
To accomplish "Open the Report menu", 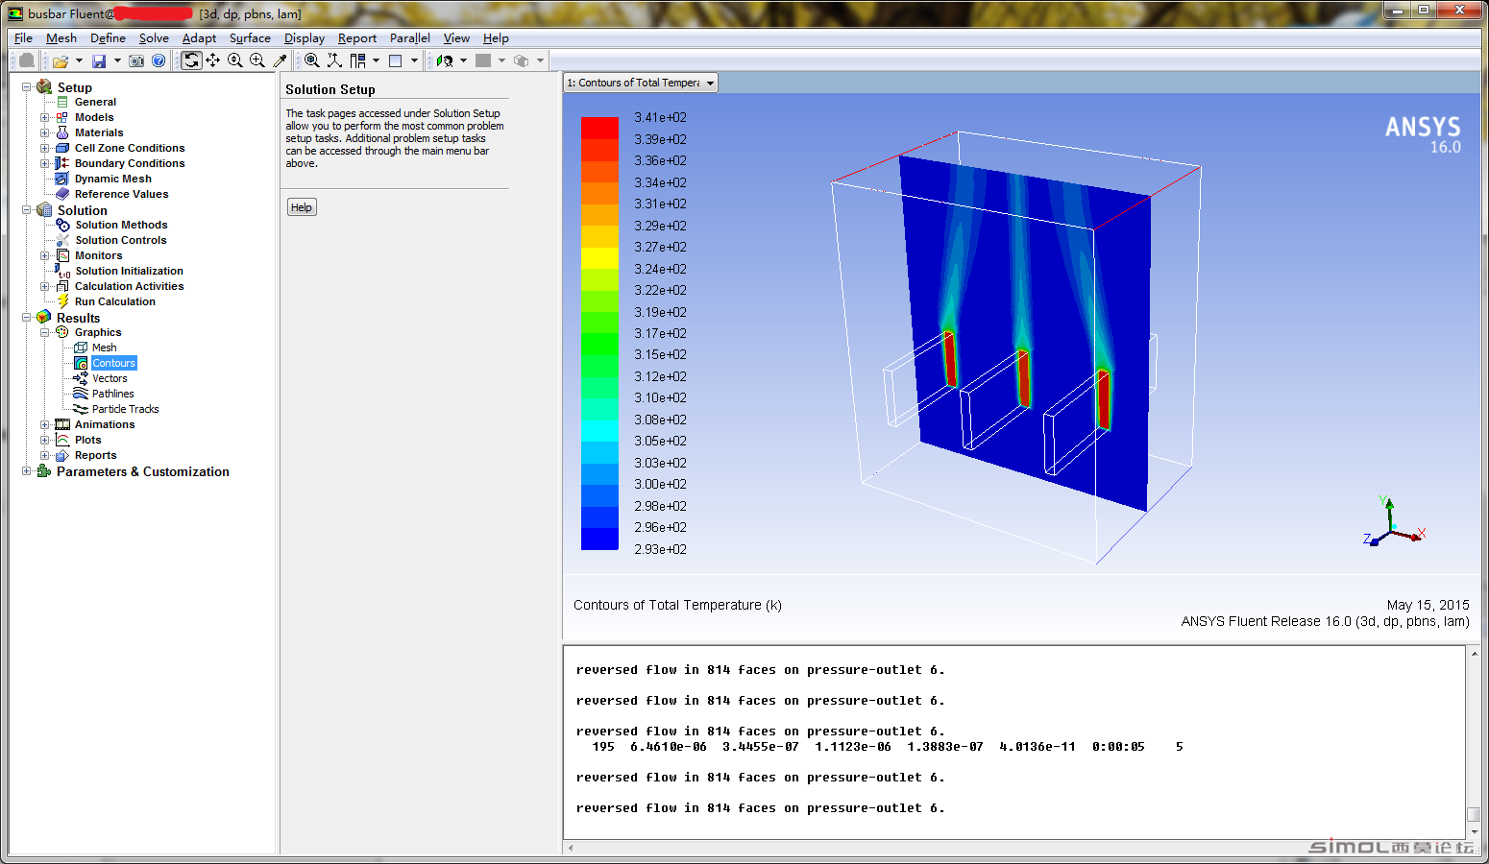I will (357, 38).
